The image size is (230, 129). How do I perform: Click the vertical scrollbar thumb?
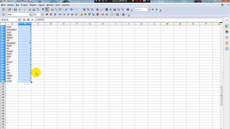[221, 96]
